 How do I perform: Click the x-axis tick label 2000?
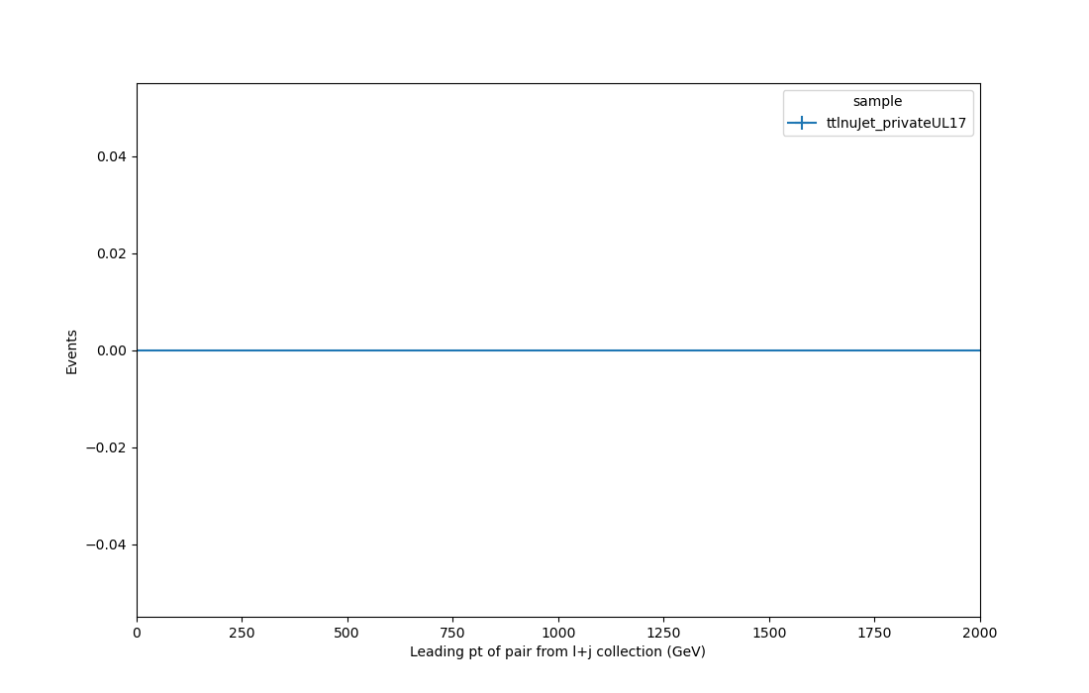click(x=980, y=633)
